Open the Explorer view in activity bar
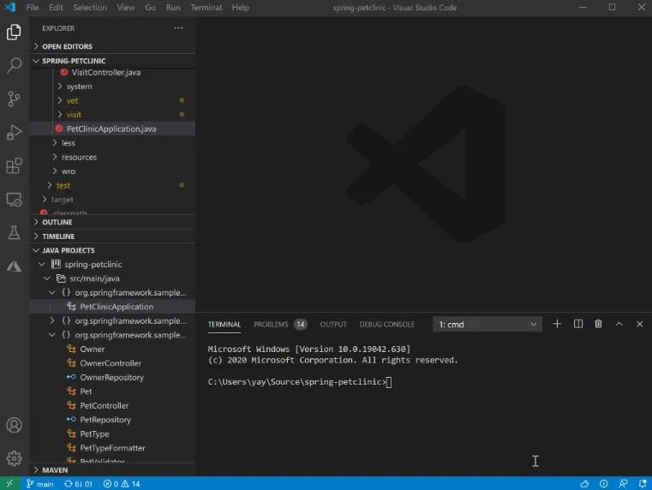The image size is (652, 490). (15, 32)
